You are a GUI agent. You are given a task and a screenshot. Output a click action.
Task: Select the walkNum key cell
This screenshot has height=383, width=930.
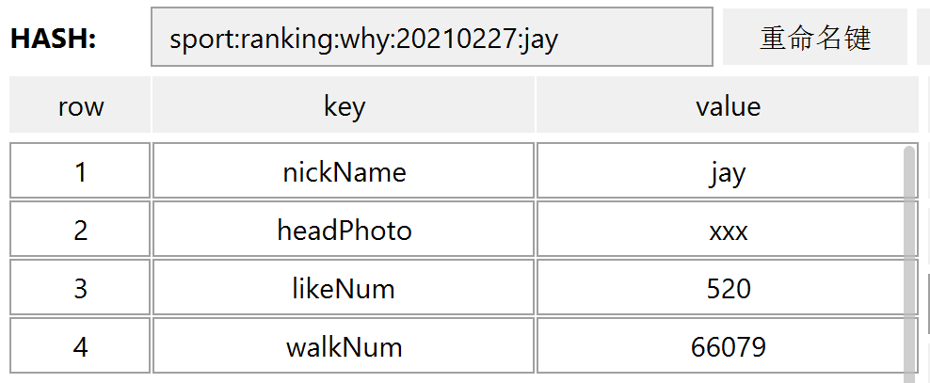344,345
